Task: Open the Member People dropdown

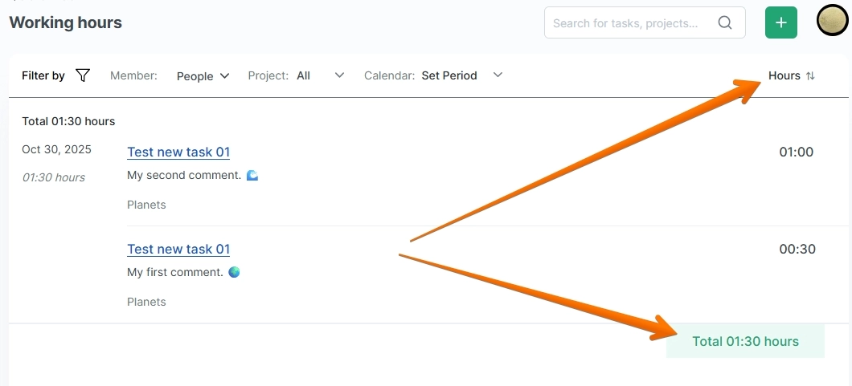Action: click(203, 76)
